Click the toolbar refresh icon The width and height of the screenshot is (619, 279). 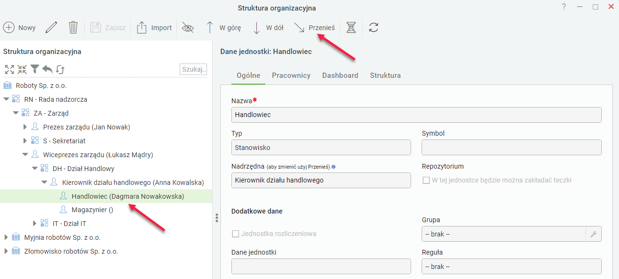click(x=374, y=28)
